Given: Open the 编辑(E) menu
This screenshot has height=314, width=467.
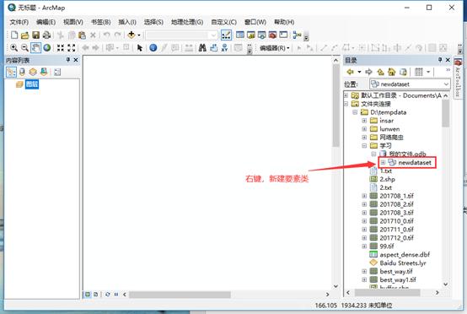Looking at the screenshot, I should pyautogui.click(x=46, y=22).
